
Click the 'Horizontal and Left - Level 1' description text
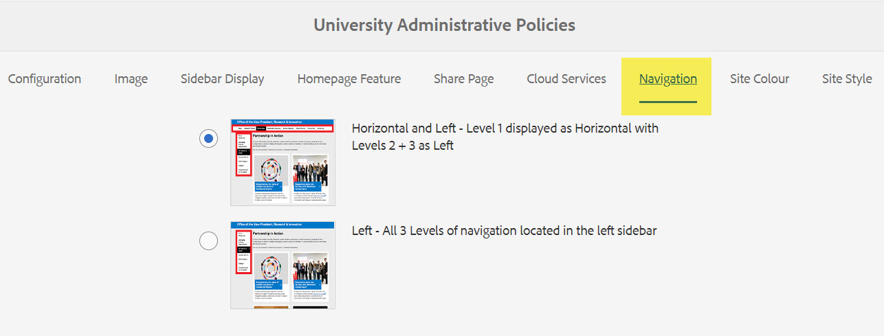tap(505, 137)
